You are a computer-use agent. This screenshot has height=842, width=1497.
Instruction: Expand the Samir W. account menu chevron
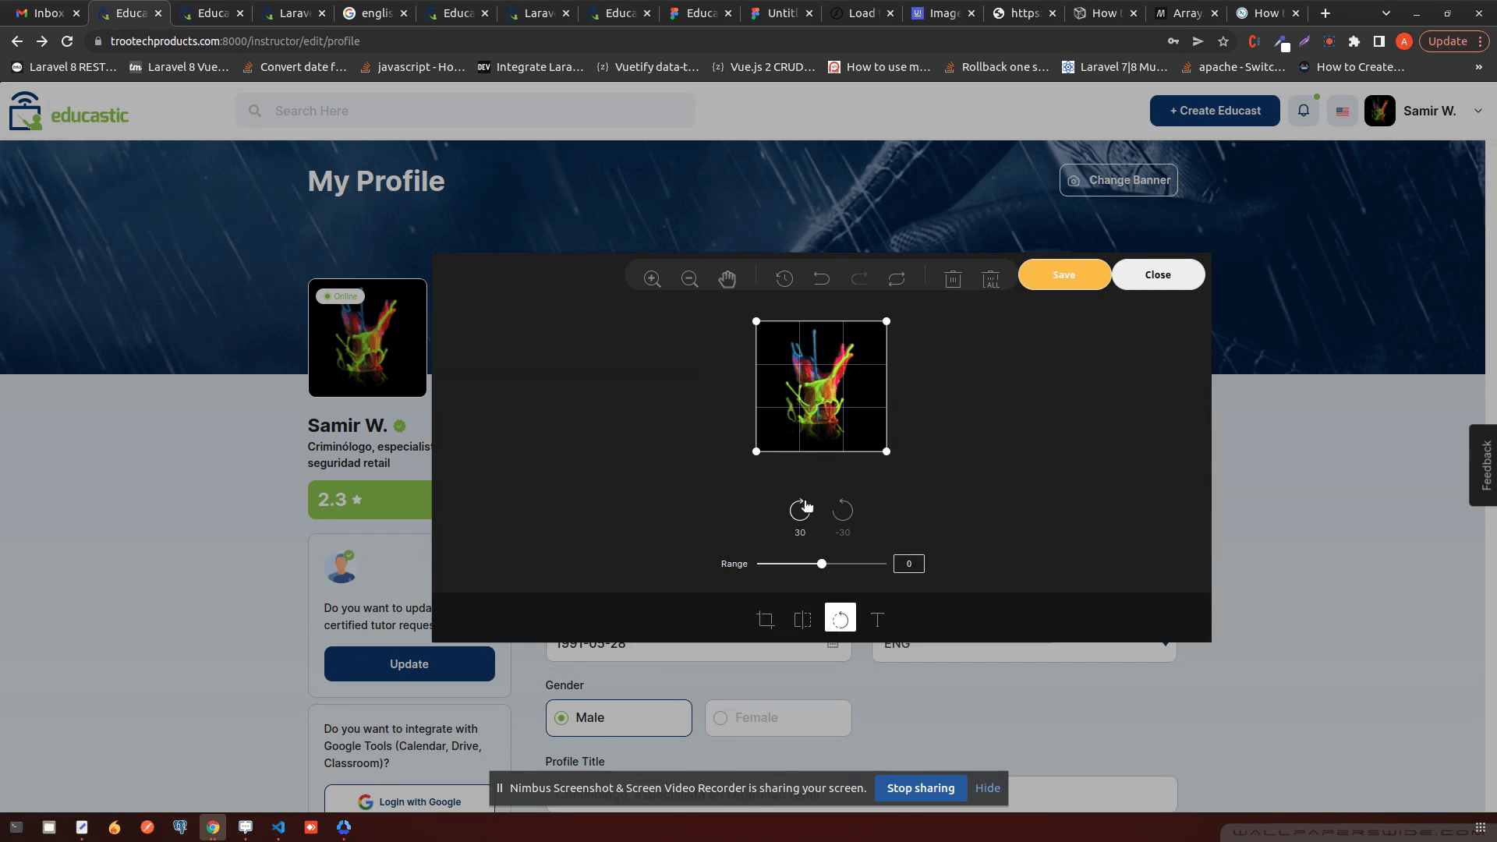[1478, 111]
